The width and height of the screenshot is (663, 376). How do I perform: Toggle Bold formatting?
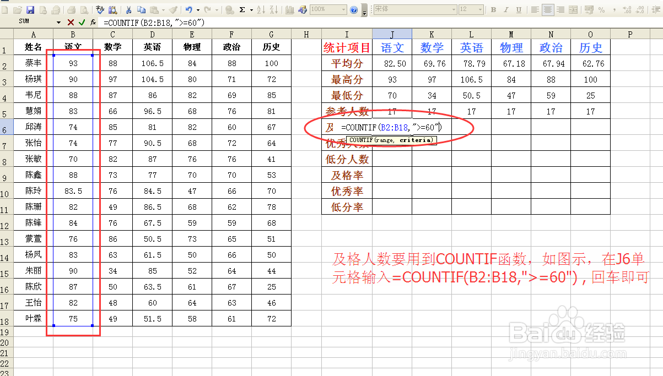point(494,9)
